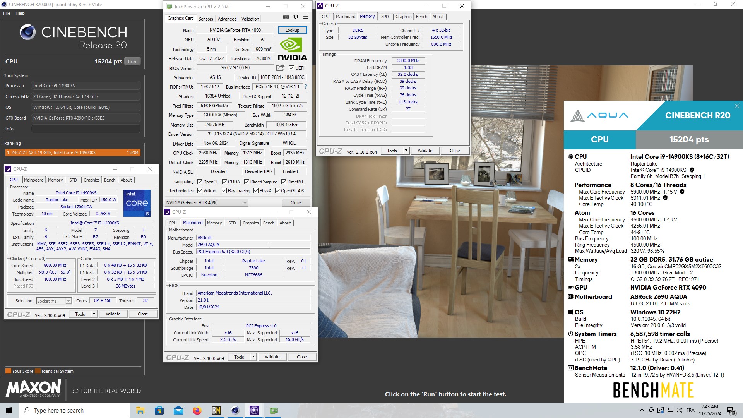
Task: Open Mail app from taskbar
Action: [178, 410]
